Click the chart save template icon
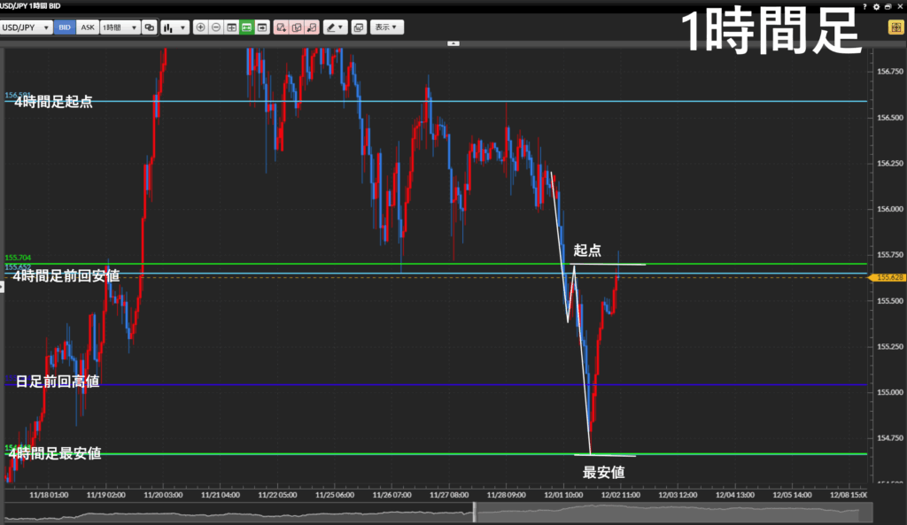Image resolution: width=907 pixels, height=525 pixels. 358,27
